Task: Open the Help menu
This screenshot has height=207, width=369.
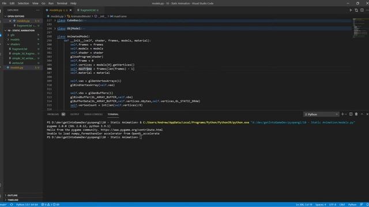Action: (x=73, y=3)
